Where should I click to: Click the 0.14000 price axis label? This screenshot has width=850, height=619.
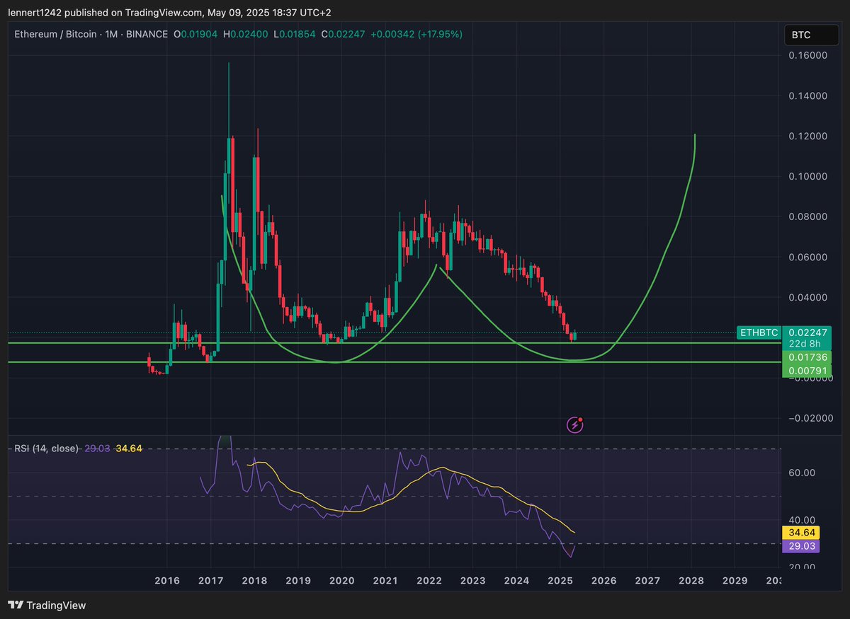pyautogui.click(x=807, y=96)
